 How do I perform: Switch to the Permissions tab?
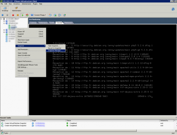(68, 23)
